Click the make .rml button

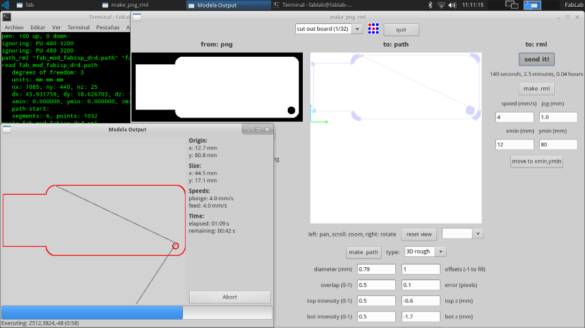tap(536, 88)
